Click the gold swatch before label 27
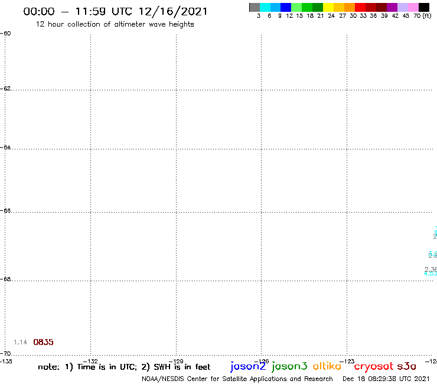The width and height of the screenshot is (437, 384). [339, 7]
